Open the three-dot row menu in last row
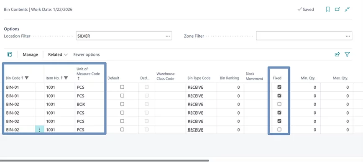Viewport: 363px width, 162px height. click(40, 129)
